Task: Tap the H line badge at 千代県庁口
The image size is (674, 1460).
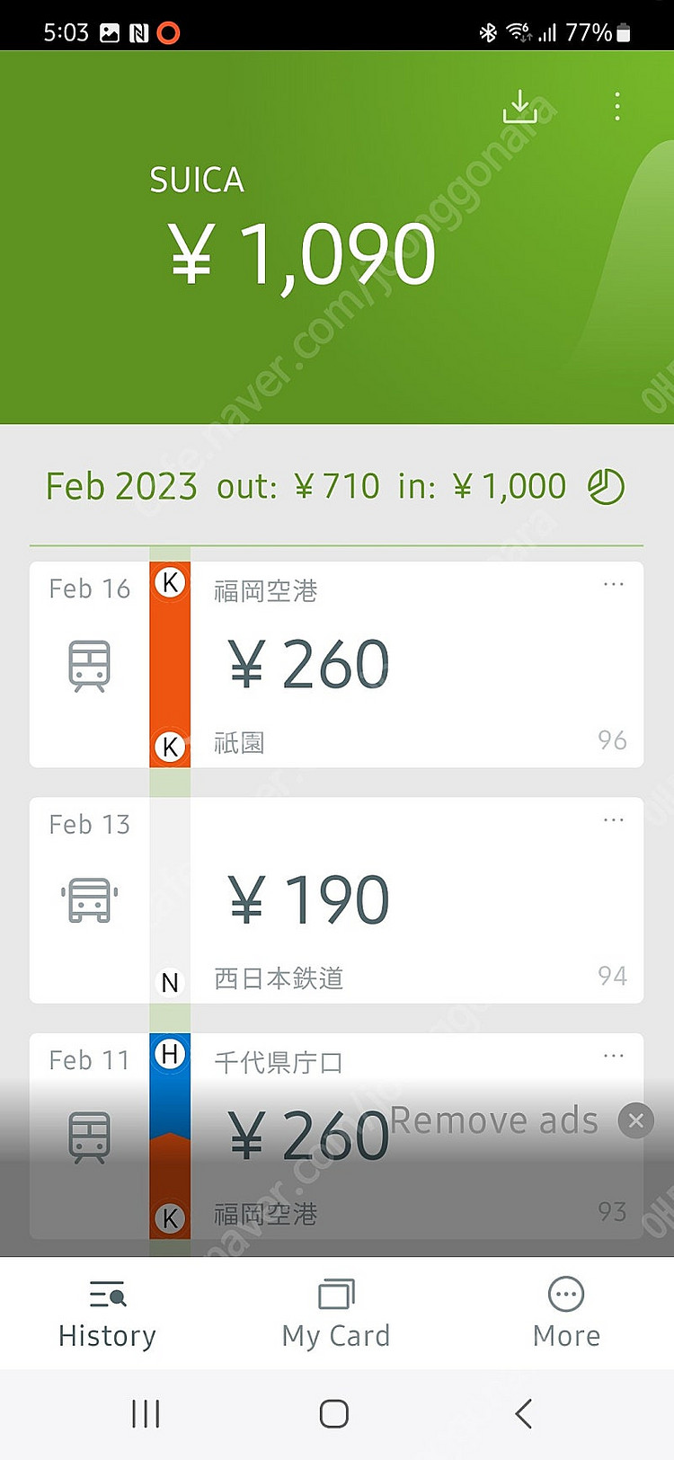Action: pos(170,1053)
